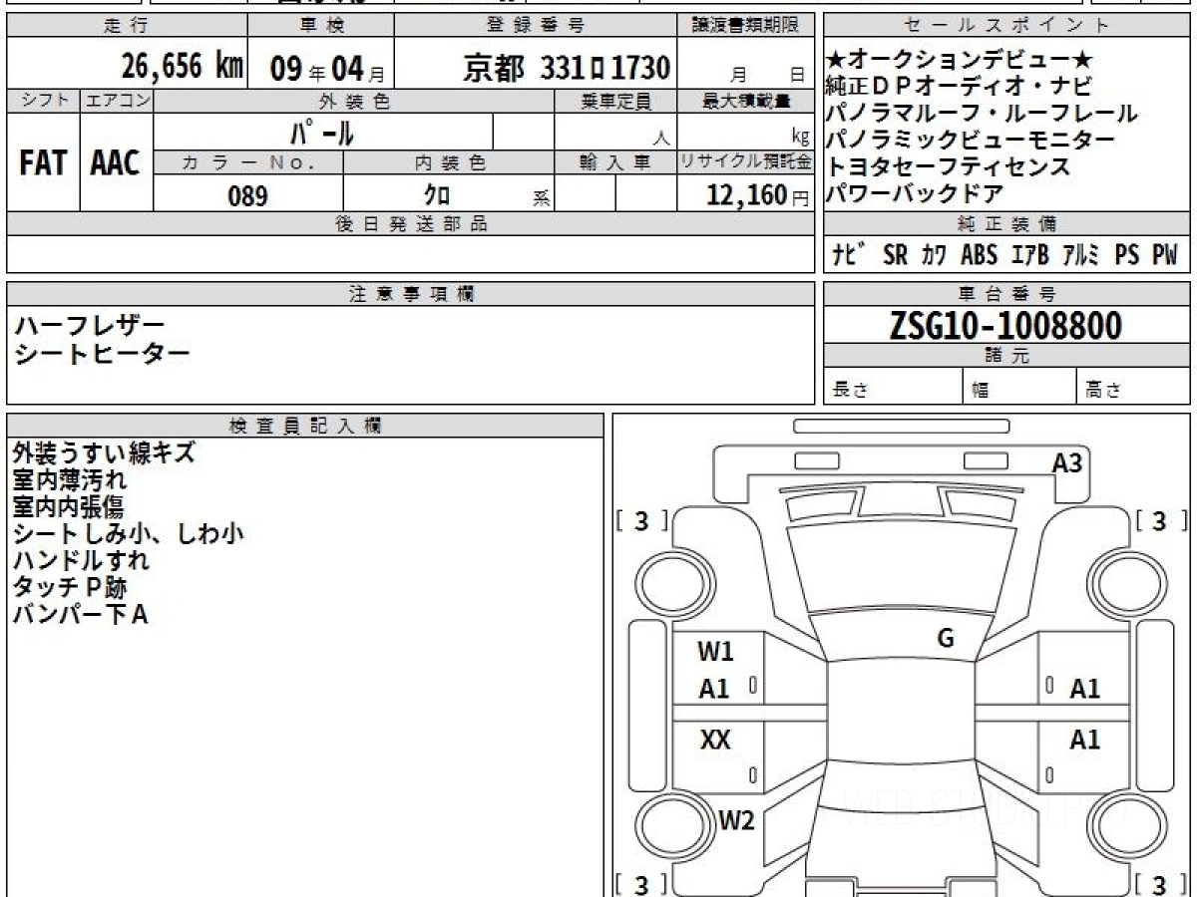The height and width of the screenshot is (897, 1197).
Task: Click inspector note 室内薄汚れ
Action: (x=69, y=479)
